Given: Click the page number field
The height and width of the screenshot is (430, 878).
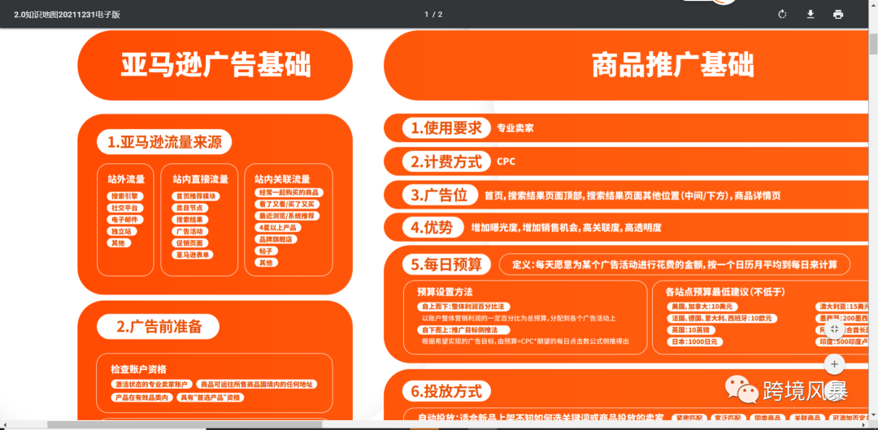Looking at the screenshot, I should click(x=426, y=14).
